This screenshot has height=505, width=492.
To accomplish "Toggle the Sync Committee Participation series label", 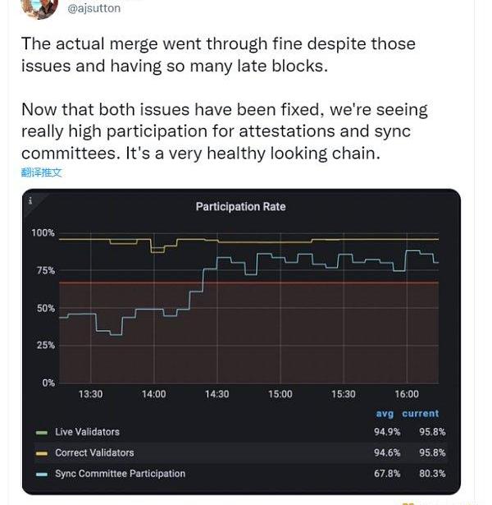I will (120, 473).
